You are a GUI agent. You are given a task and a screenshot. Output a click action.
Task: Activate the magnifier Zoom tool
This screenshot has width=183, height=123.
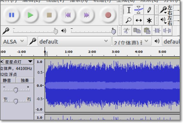(x=129, y=20)
